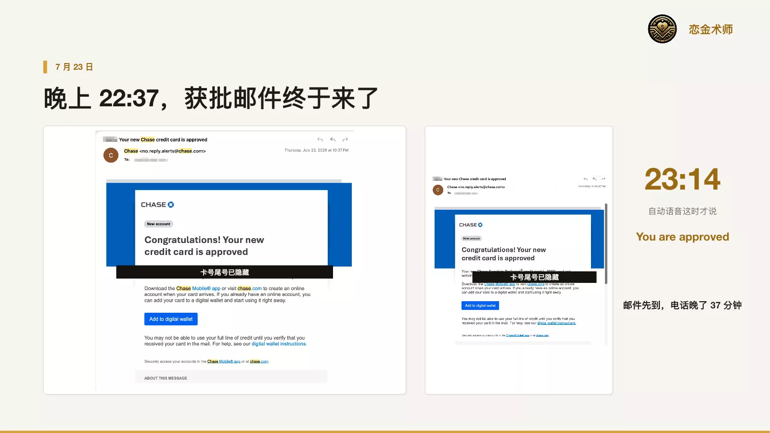
Task: Click the reply icon in the right email
Action: [x=586, y=179]
